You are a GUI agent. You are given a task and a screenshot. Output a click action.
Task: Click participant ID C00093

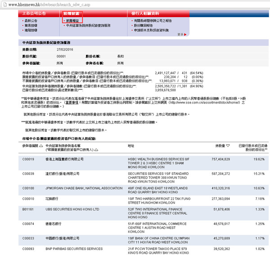click(x=28, y=249)
